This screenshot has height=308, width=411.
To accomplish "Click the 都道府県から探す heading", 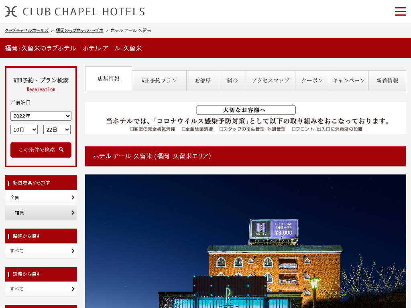I will coord(41,182).
